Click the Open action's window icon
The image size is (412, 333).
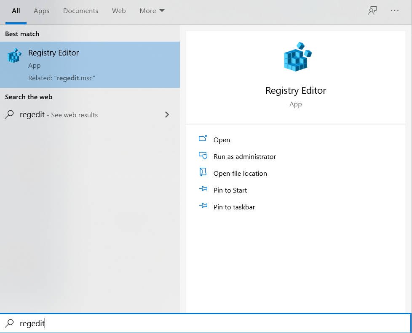[203, 138]
